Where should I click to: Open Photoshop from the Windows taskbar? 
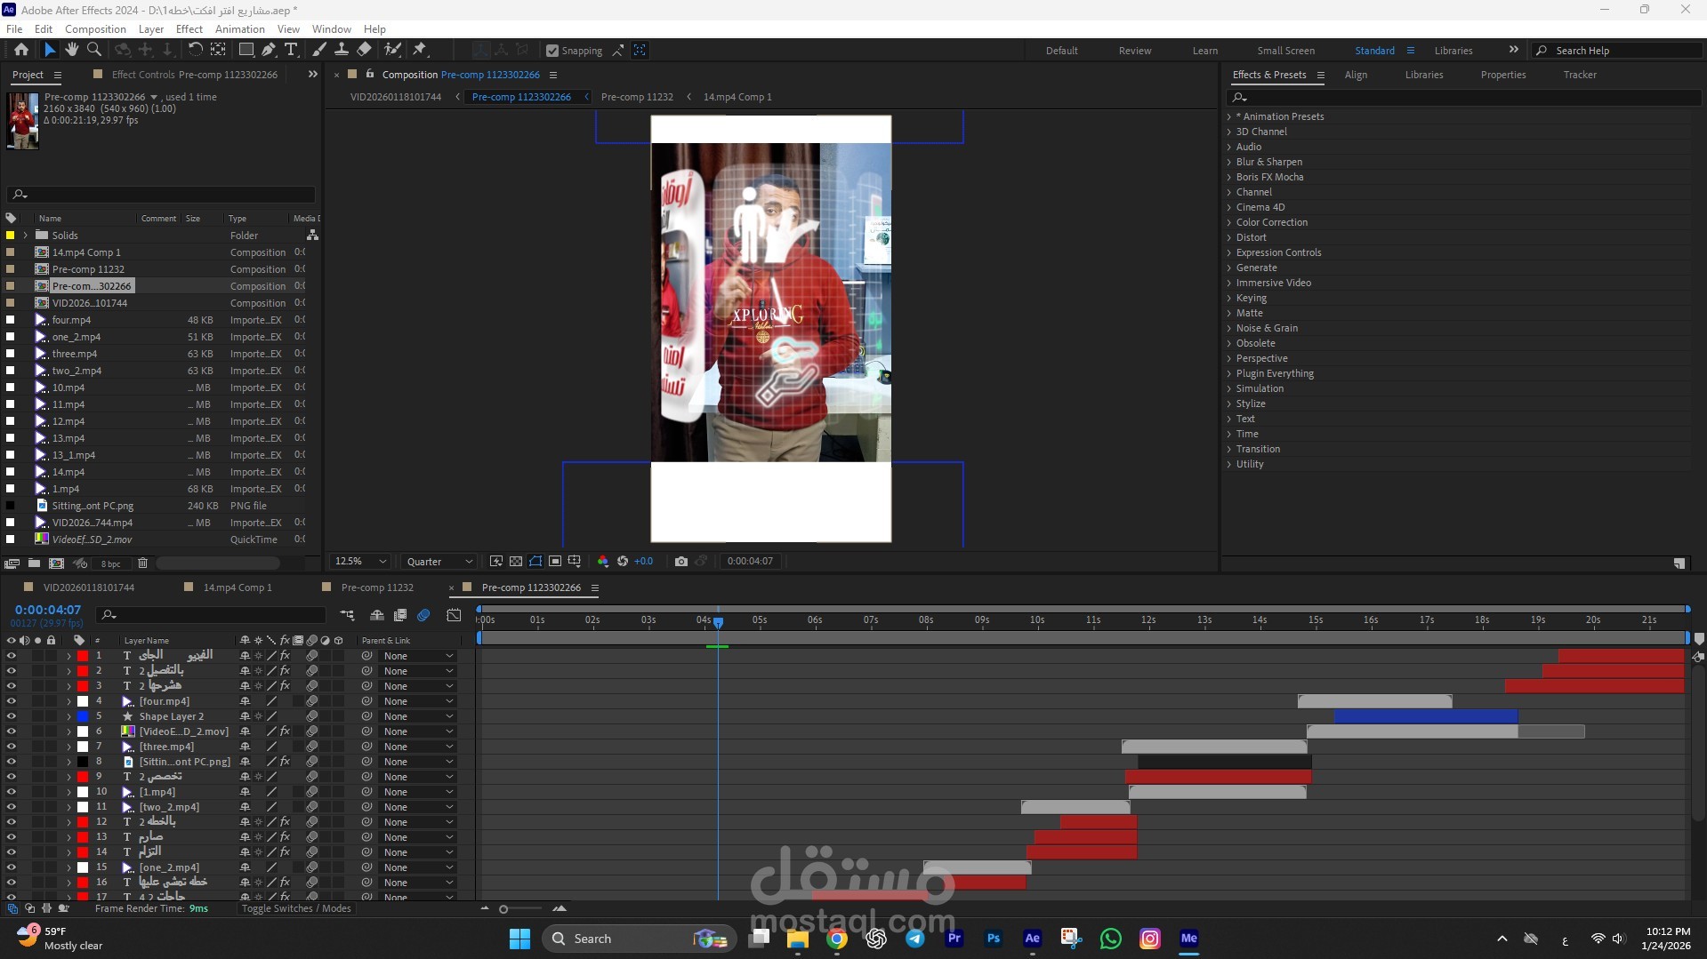pos(994,938)
